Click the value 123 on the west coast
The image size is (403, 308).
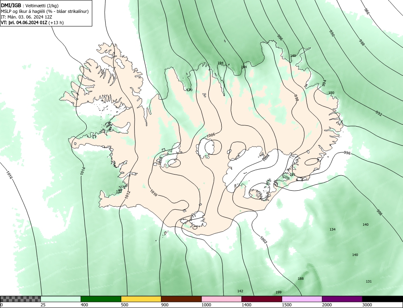click(x=119, y=191)
